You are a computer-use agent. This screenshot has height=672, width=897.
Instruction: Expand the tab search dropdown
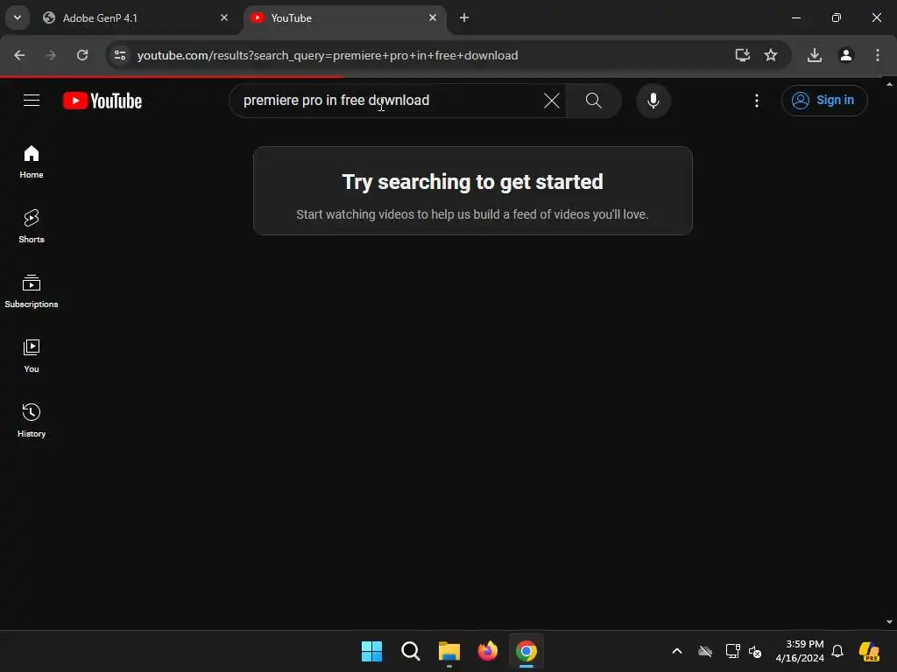(18, 17)
